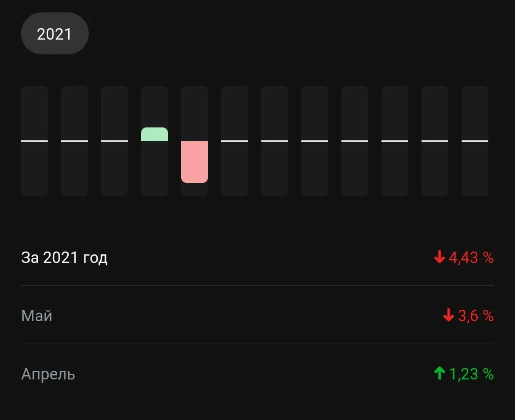This screenshot has width=515, height=420.
Task: Click the red down arrow beside 4,43 %
Action: tap(440, 257)
